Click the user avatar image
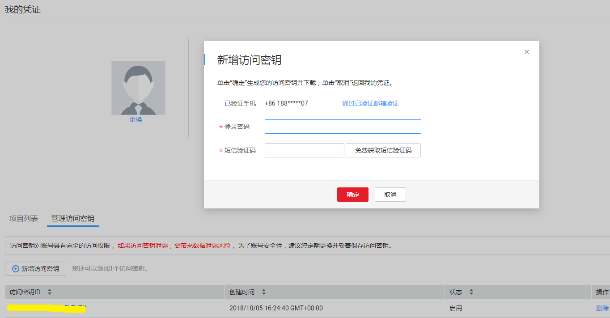Image resolution: width=610 pixels, height=318 pixels. click(138, 88)
